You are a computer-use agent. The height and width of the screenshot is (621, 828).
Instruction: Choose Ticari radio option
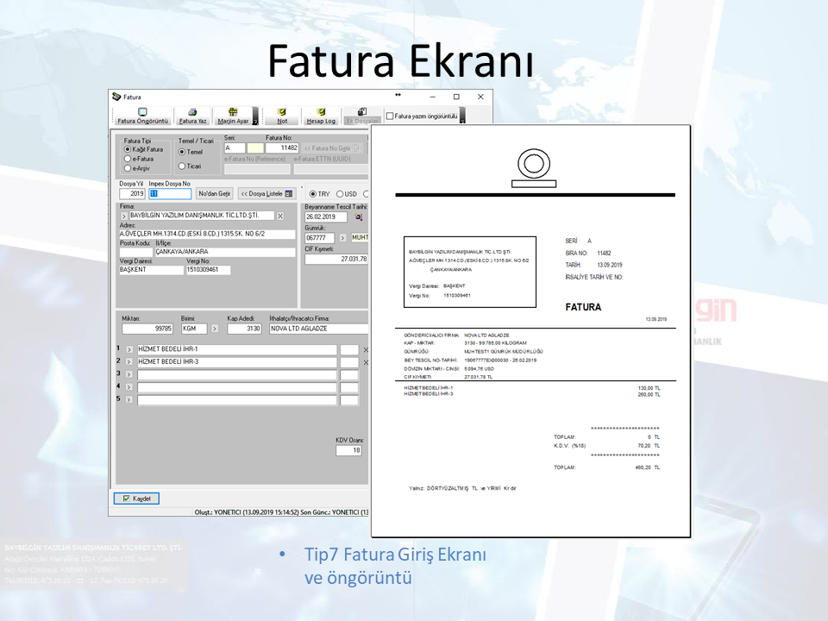click(x=182, y=166)
